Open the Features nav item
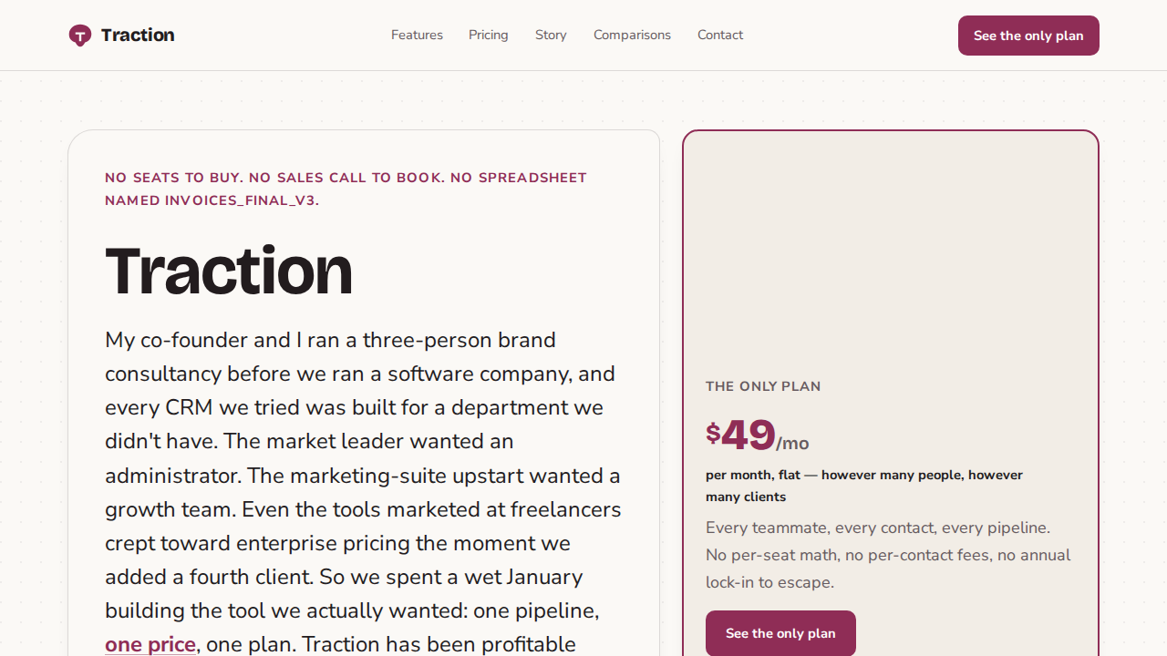The width and height of the screenshot is (1167, 656). point(417,36)
